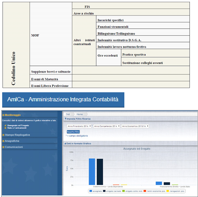Click the Rate e Caricamenti table icon
This screenshot has width=198, height=197.
5,128
